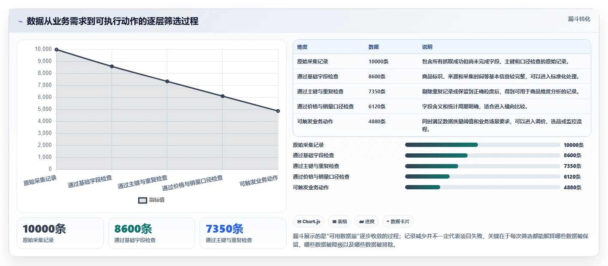Click the page title 数据从业务需求到可执行动作的逐层筛选过程
Screen dimensions: 608x266
(112, 21)
